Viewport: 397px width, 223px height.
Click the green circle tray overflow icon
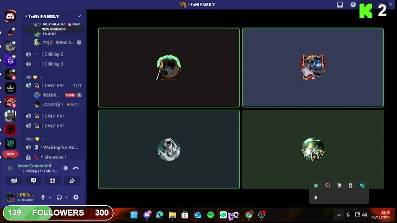[x=316, y=186]
